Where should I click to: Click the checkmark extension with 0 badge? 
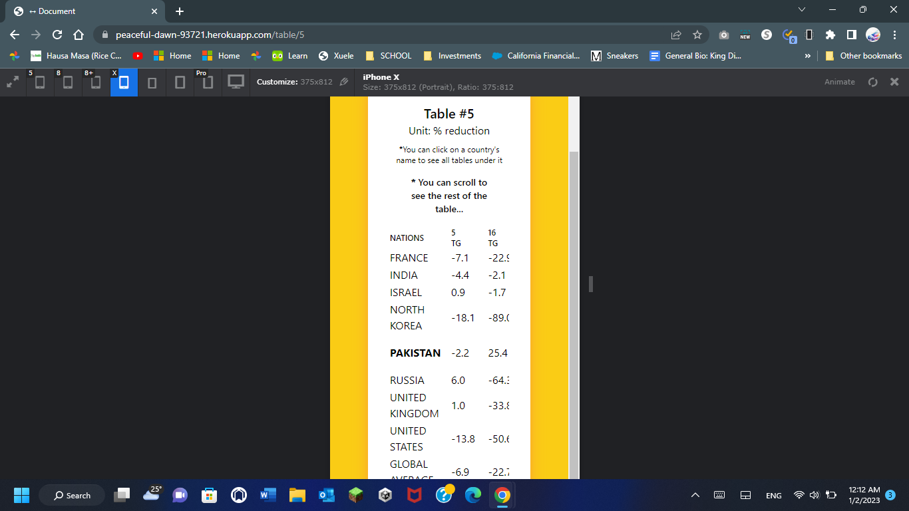pyautogui.click(x=789, y=35)
